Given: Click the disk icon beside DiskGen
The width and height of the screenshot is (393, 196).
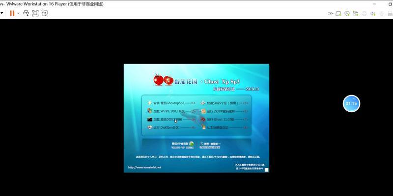Looking at the screenshot, I should click(150, 127).
